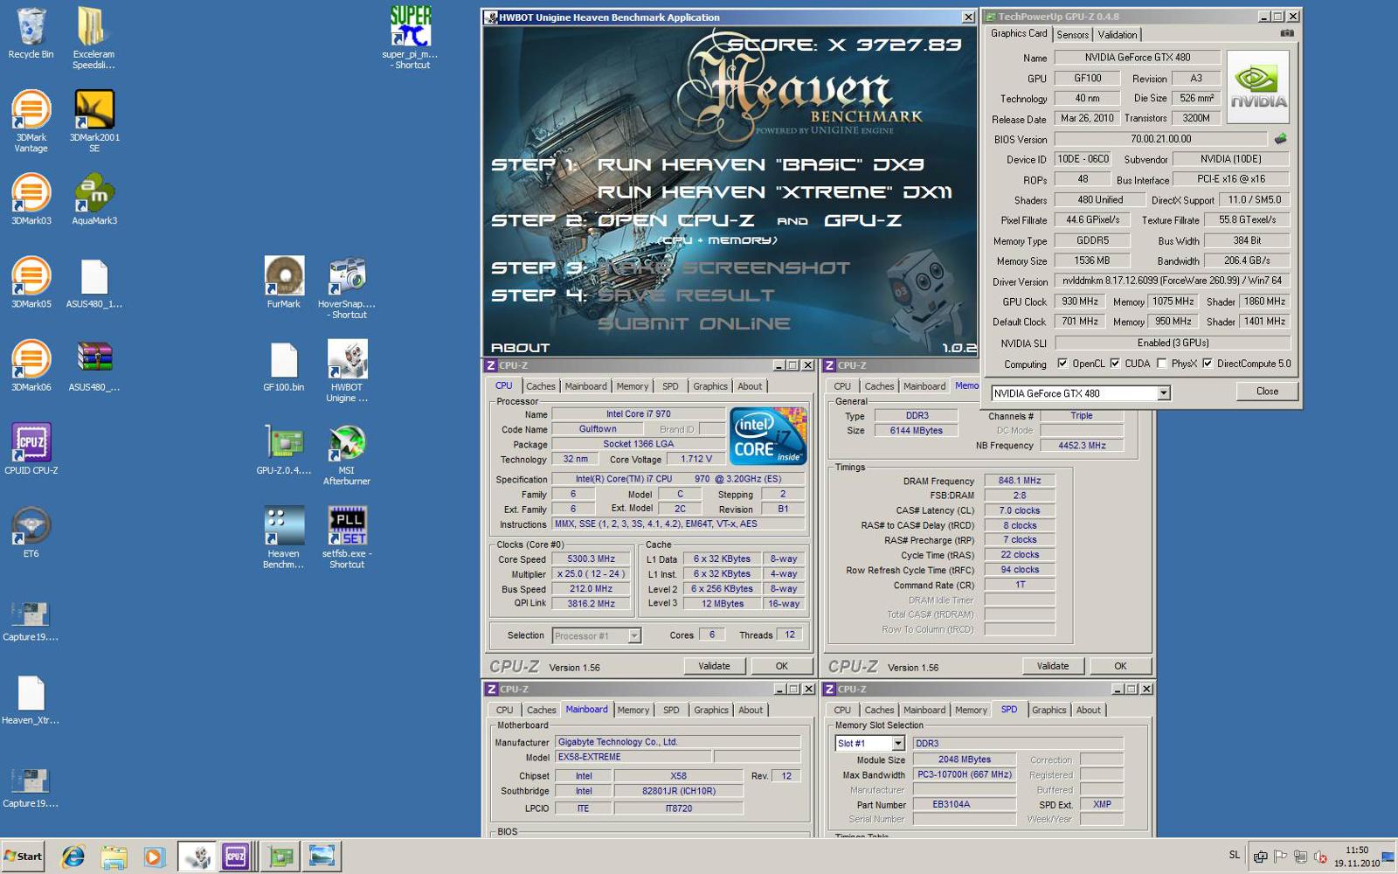This screenshot has width=1398, height=874.
Task: Click the Part Number EB3104A field
Action: pyautogui.click(x=965, y=804)
